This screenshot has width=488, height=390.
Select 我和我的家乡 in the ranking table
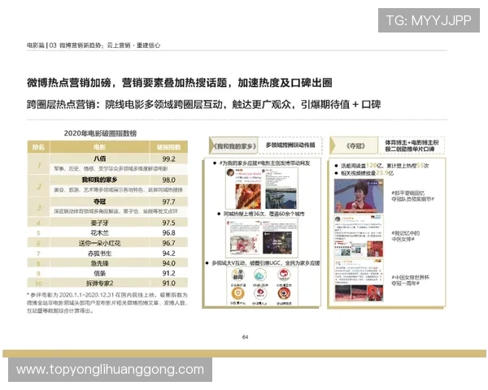[x=99, y=180]
